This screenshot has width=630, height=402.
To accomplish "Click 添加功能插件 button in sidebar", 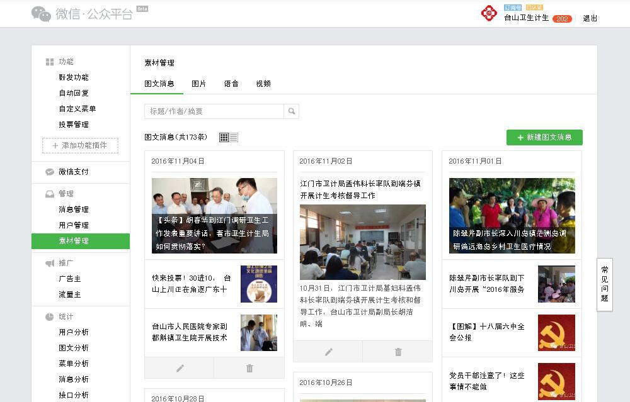I will (x=80, y=145).
